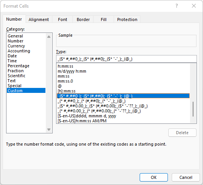Choose the mm:ss.0 format code
Screen dimensions: 203x185
coord(123,81)
